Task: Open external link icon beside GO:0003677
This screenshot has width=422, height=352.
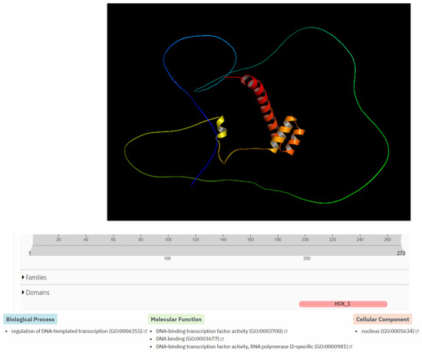Action: 222,339
